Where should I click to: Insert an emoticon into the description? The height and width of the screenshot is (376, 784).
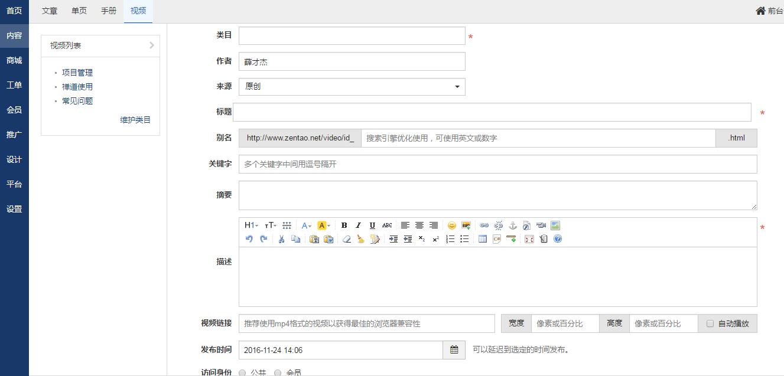452,225
